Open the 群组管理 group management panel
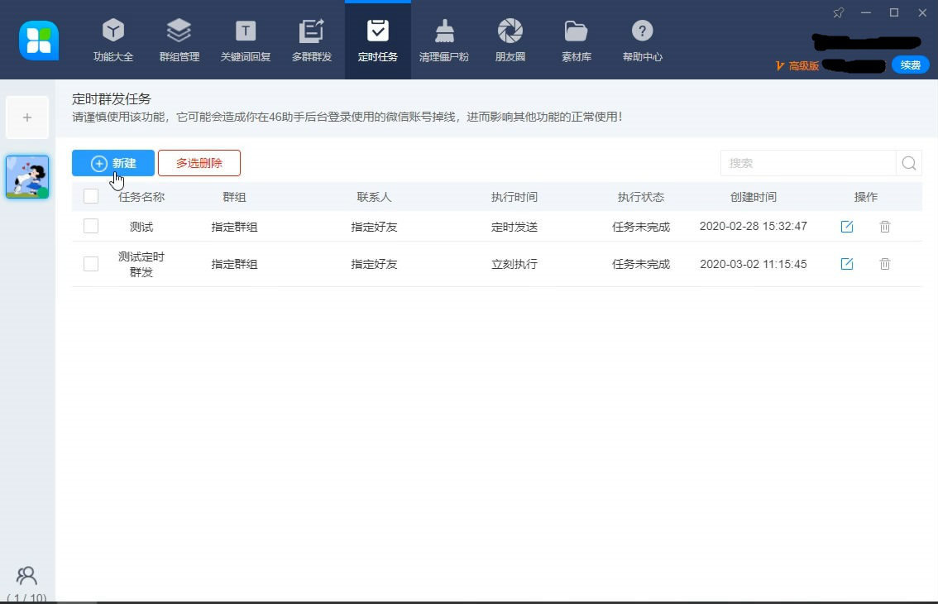The height and width of the screenshot is (604, 938). [179, 40]
